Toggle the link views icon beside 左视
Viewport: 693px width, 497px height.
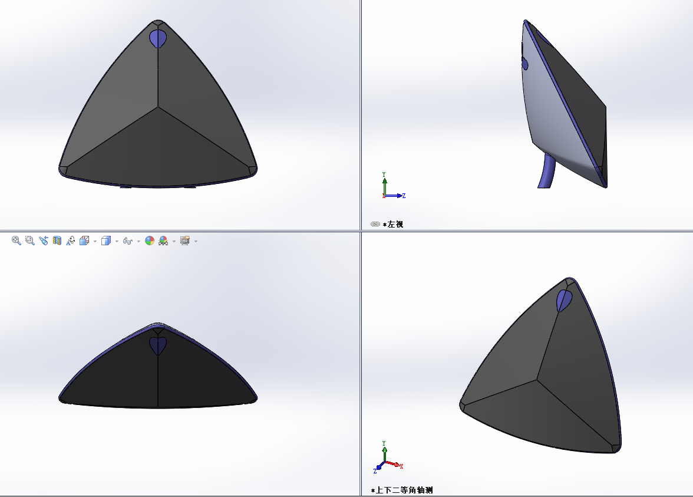pos(375,224)
